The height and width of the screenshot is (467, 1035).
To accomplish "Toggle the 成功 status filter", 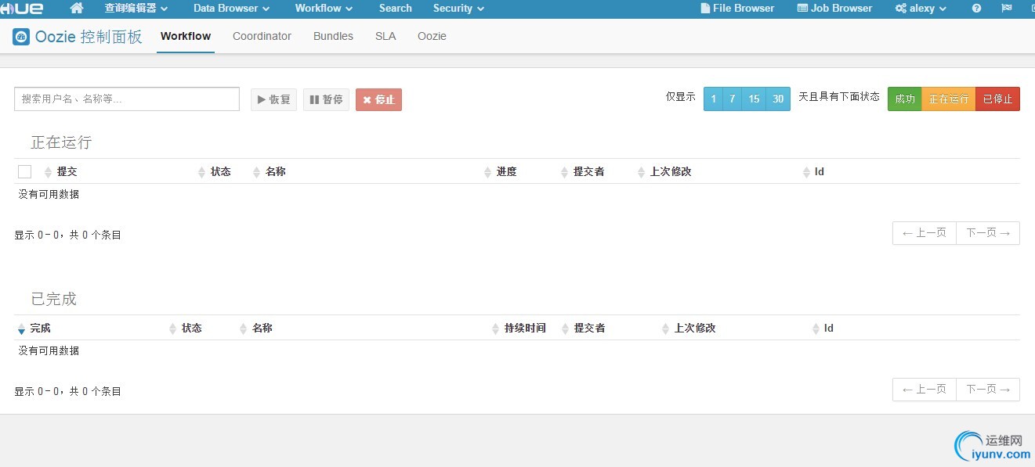I will 905,99.
